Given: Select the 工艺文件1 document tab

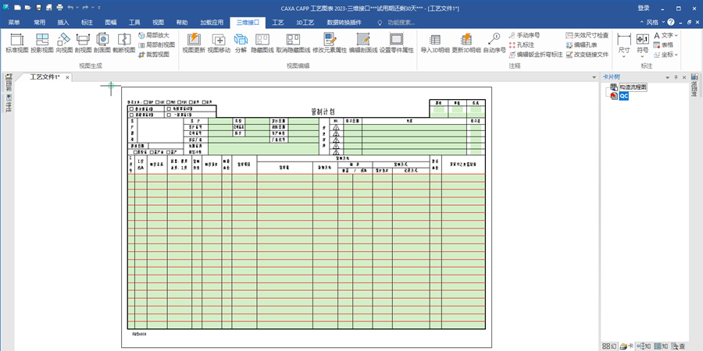Looking at the screenshot, I should (x=45, y=77).
